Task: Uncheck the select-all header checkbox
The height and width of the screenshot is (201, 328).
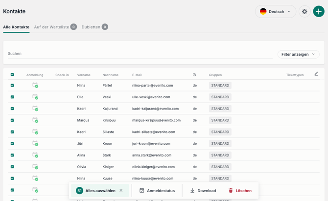Action: click(12, 75)
